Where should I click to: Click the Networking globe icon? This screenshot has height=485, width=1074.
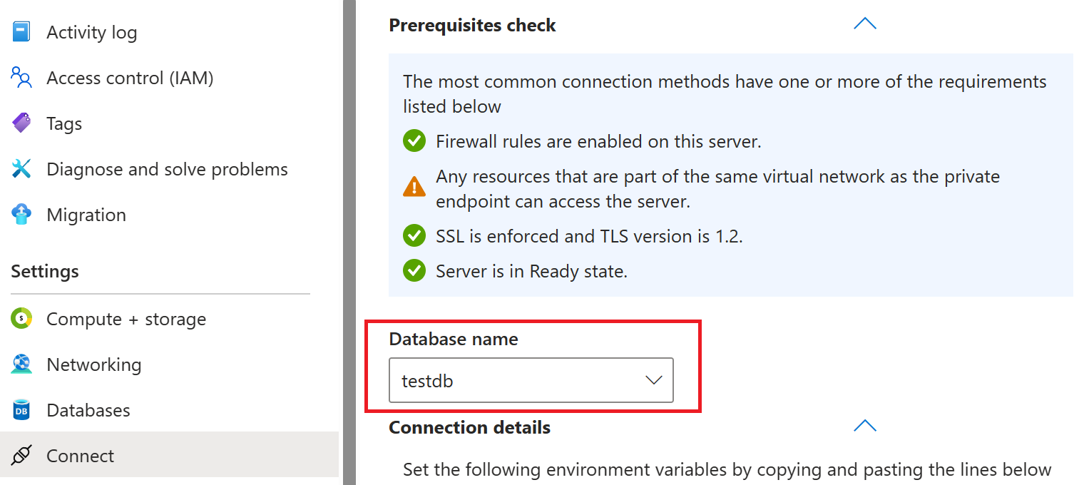click(21, 364)
